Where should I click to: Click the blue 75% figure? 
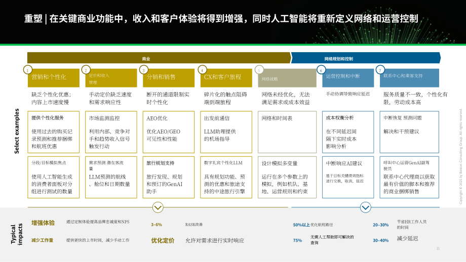297,240
